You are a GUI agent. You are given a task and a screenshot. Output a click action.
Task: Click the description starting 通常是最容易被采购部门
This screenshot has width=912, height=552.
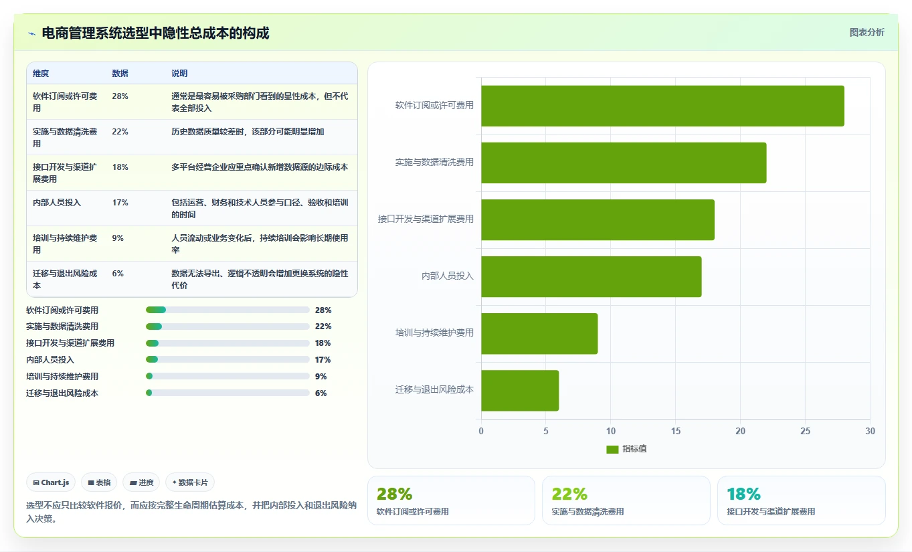coord(260,102)
